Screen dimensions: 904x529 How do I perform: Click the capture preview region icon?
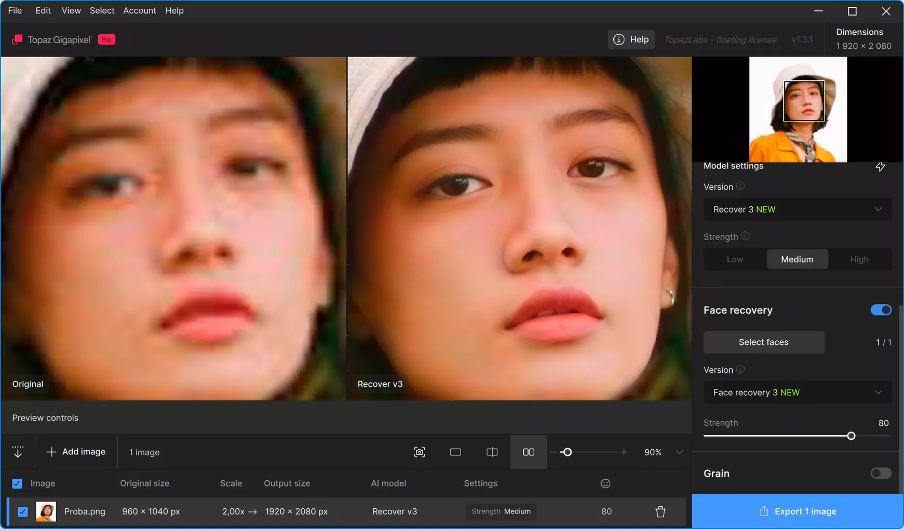coord(420,452)
